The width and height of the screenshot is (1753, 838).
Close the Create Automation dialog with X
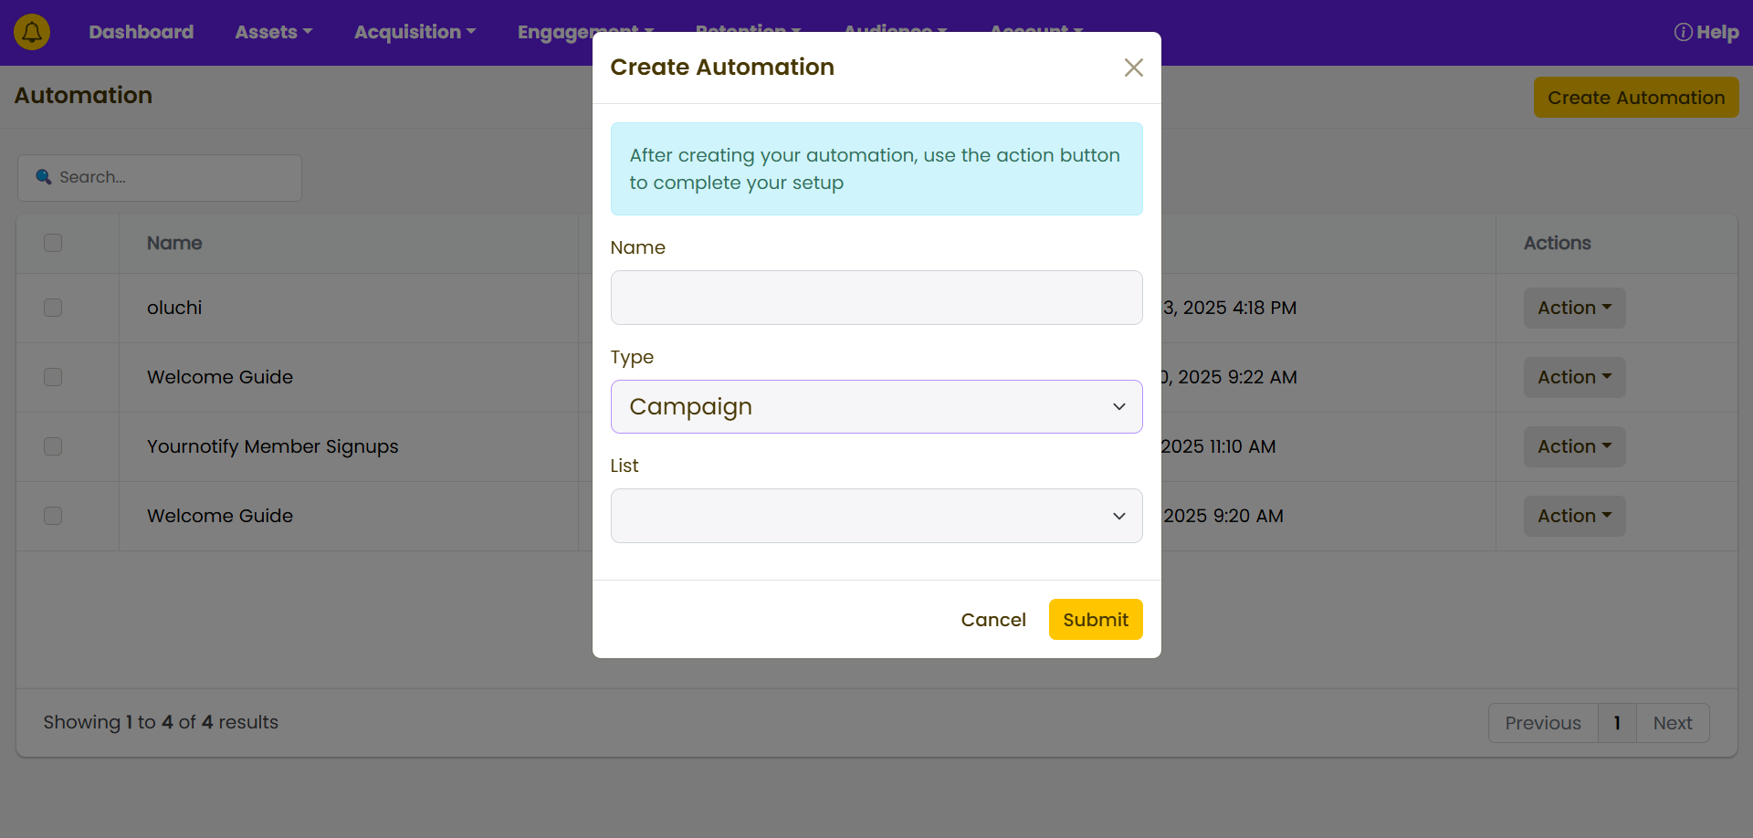click(x=1133, y=68)
